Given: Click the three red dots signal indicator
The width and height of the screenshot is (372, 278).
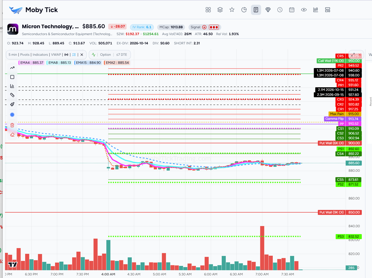Looking at the screenshot, I should point(214,27).
